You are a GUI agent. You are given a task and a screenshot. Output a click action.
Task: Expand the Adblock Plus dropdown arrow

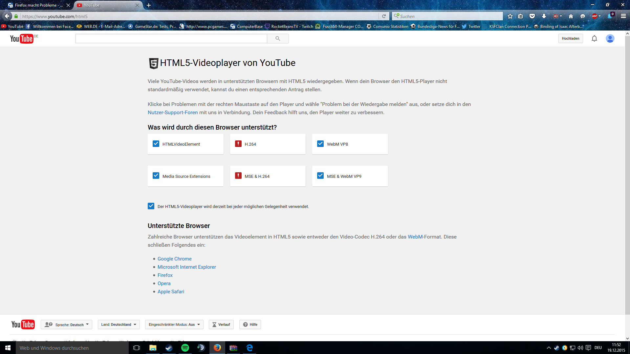pos(600,16)
